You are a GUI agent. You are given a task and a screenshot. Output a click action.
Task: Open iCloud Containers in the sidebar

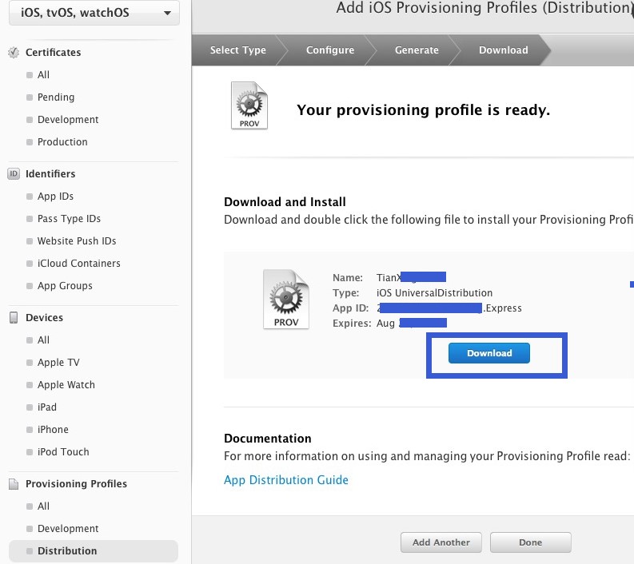point(78,264)
